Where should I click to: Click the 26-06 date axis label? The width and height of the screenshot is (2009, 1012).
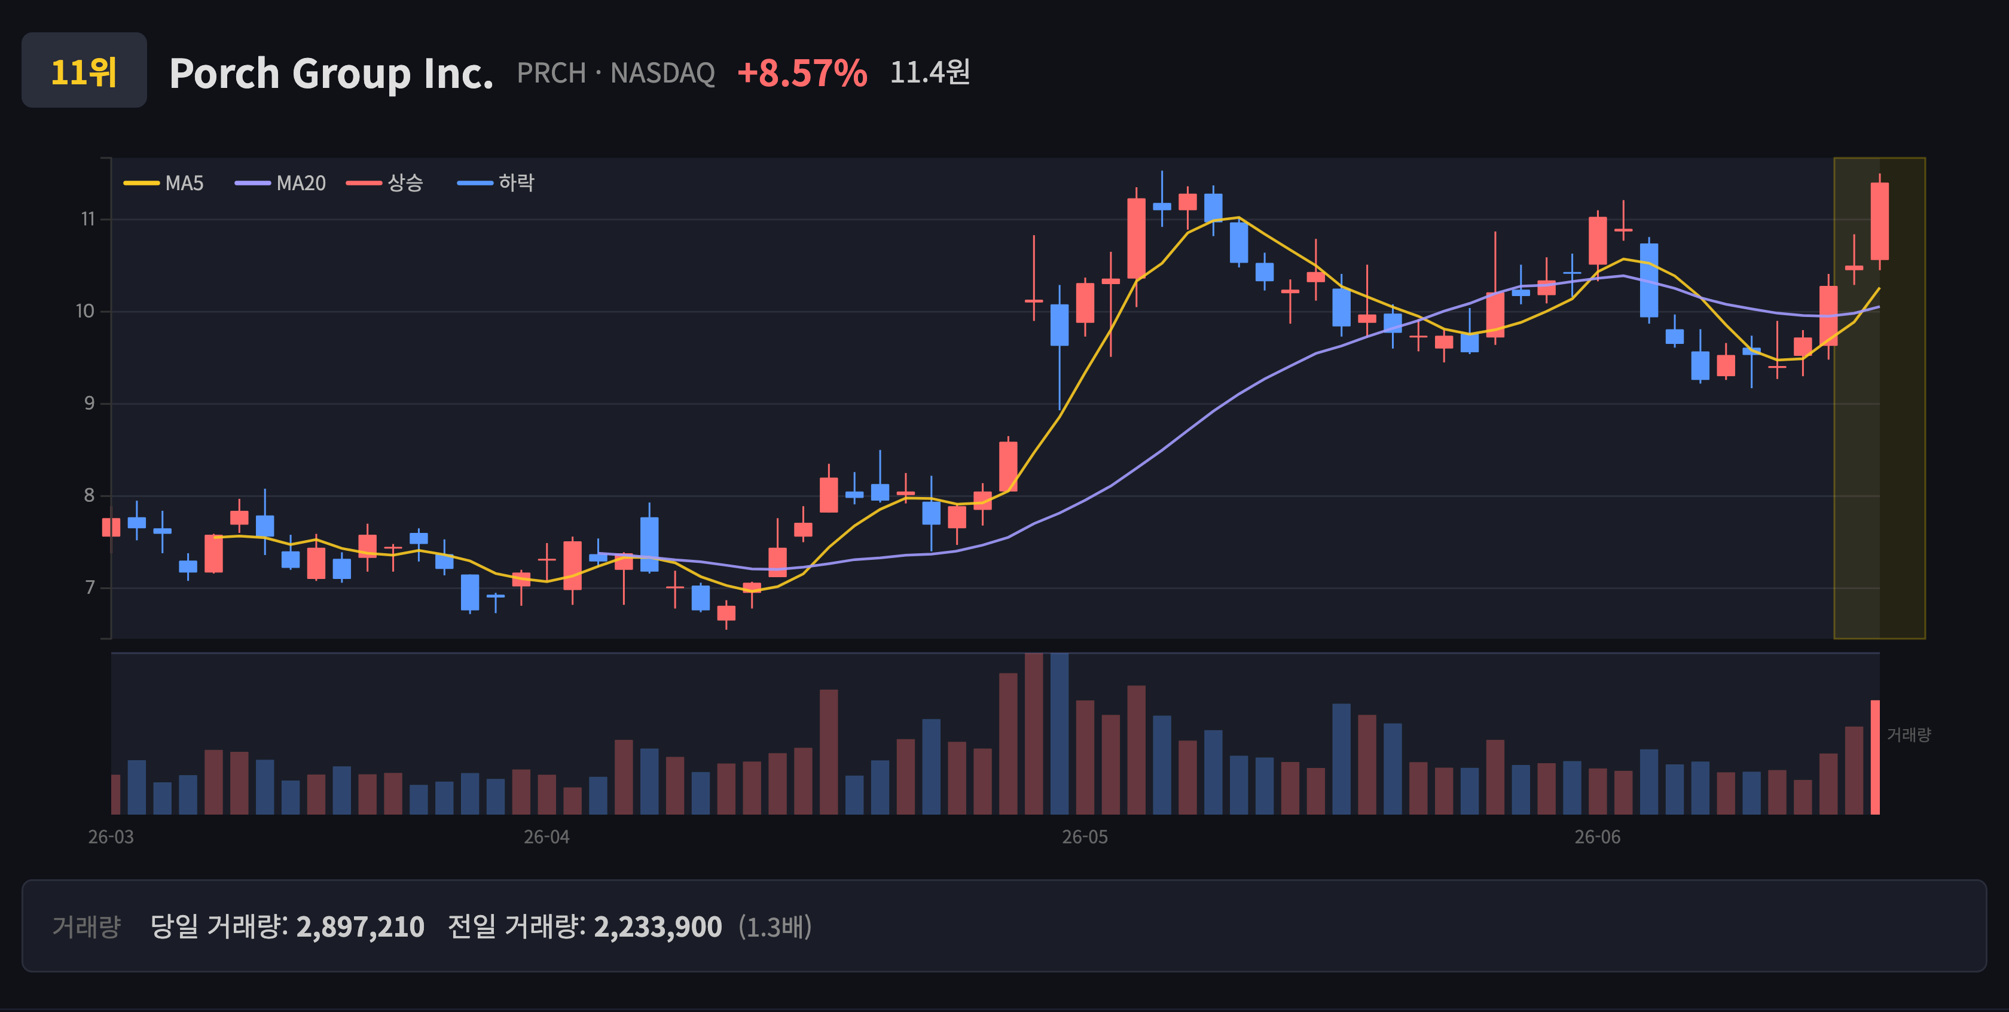(x=1597, y=836)
